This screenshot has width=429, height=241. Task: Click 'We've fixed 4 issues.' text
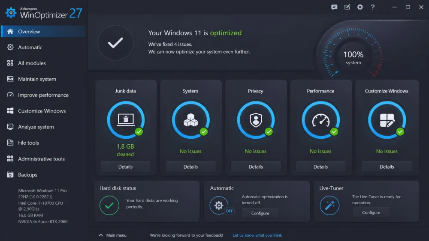click(170, 44)
